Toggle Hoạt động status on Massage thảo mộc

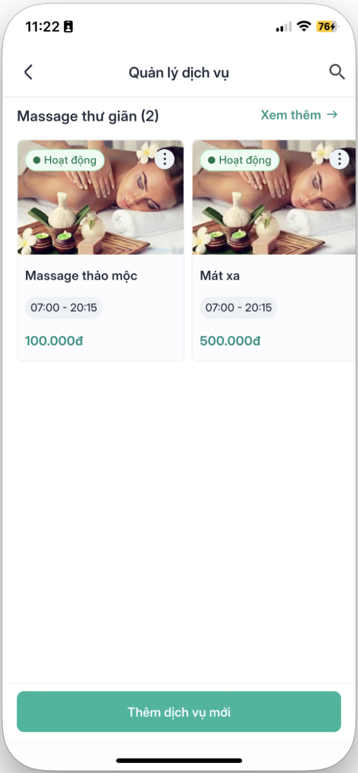[65, 160]
